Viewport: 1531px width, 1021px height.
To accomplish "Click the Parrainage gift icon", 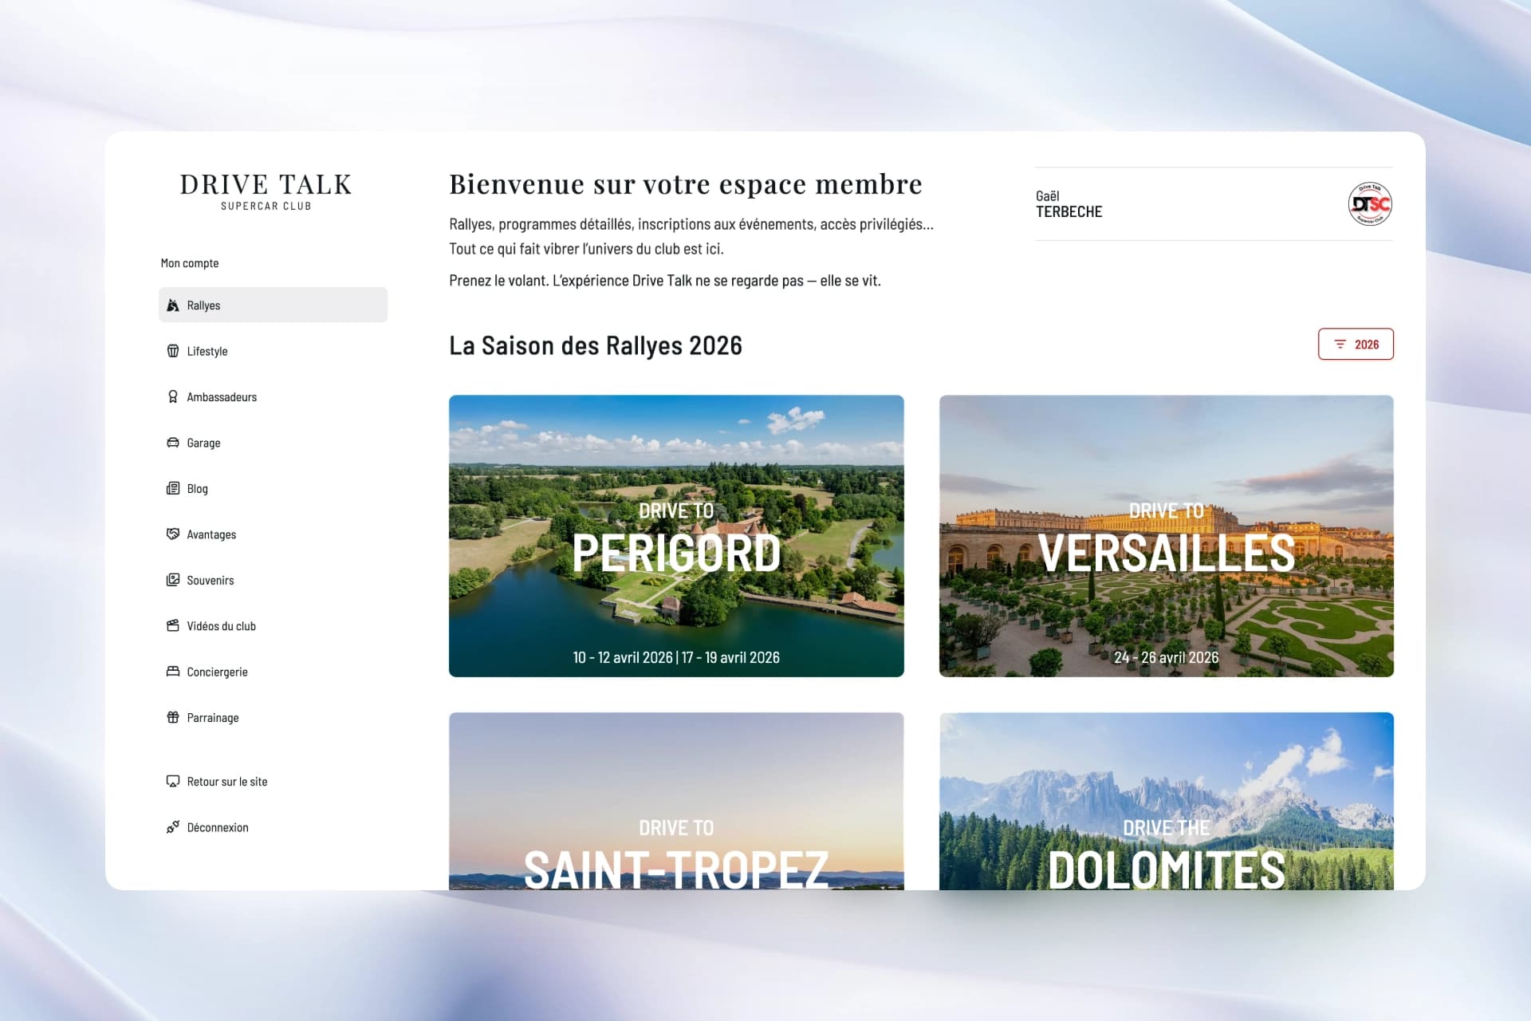I will pyautogui.click(x=172, y=717).
